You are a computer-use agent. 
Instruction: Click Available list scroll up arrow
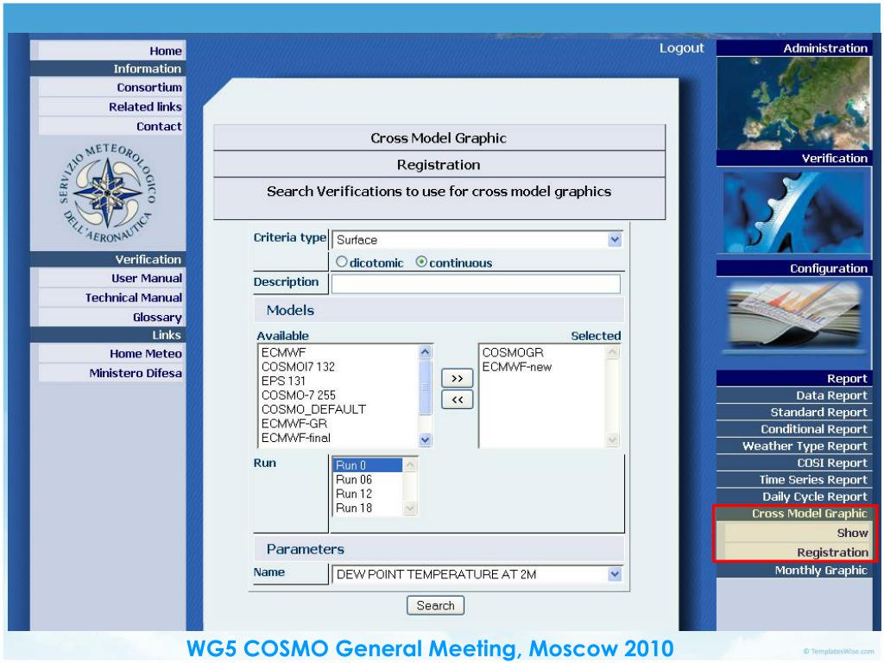(x=426, y=352)
